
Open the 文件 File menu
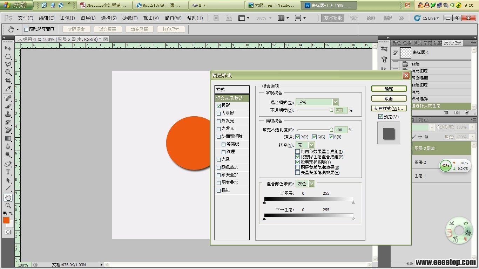coord(25,18)
